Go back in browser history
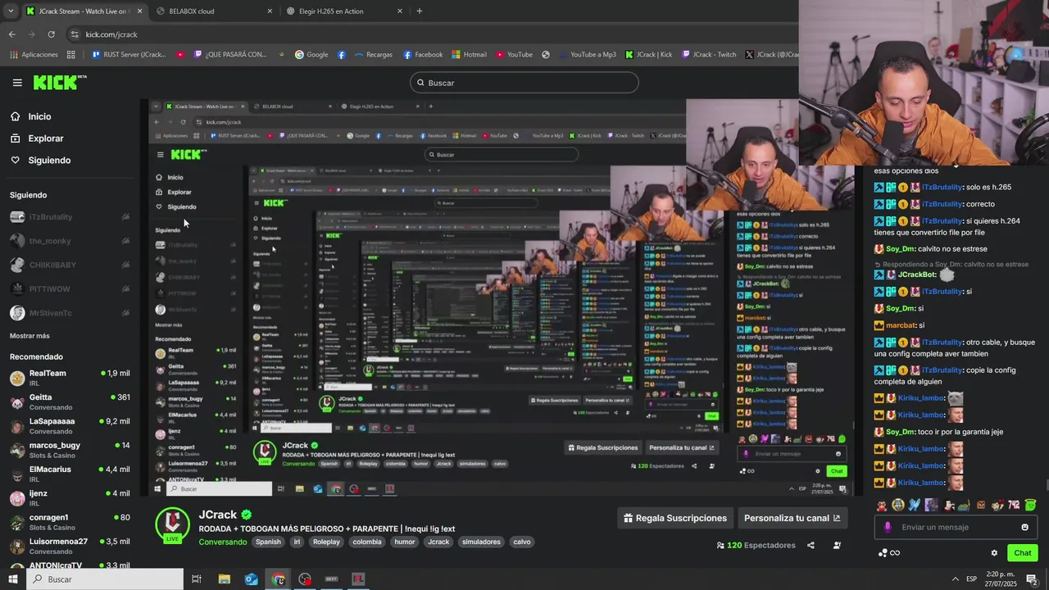Viewport: 1049px width, 590px height. [x=11, y=34]
